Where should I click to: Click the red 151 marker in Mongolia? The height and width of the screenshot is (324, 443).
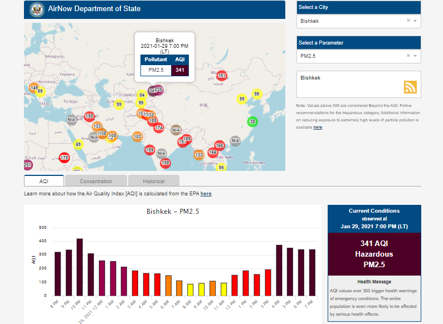pos(222,76)
